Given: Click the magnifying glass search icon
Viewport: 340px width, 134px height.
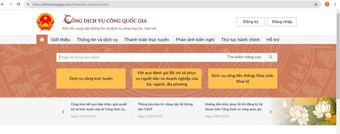Looking at the screenshot, I should coord(271,57).
